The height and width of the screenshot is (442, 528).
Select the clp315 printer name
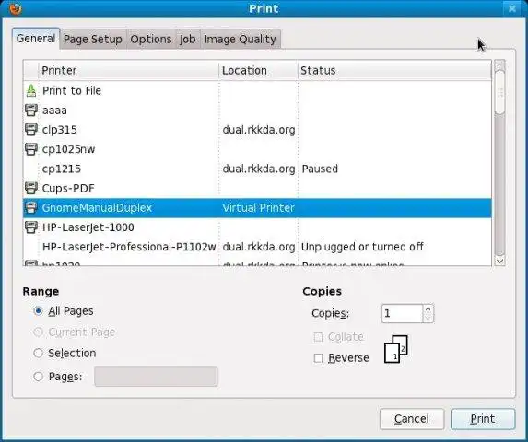pos(60,130)
